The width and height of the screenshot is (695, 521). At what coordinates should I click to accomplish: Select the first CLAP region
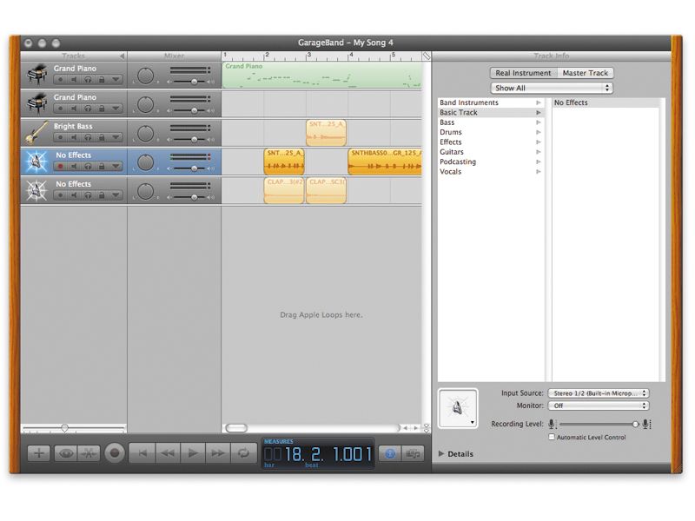[284, 190]
